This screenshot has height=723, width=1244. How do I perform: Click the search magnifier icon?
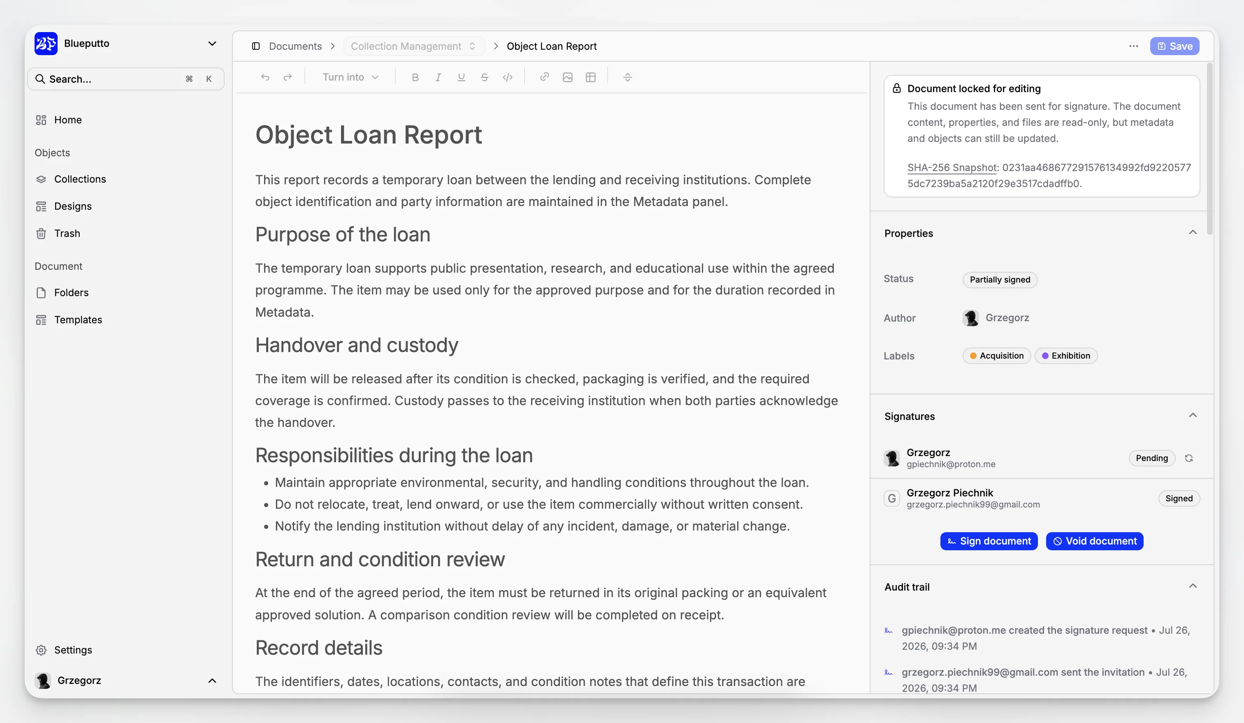click(x=40, y=79)
